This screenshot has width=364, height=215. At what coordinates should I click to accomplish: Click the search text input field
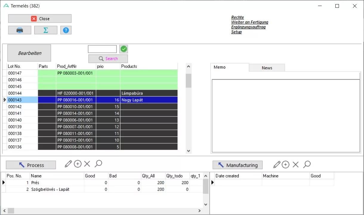(102, 49)
